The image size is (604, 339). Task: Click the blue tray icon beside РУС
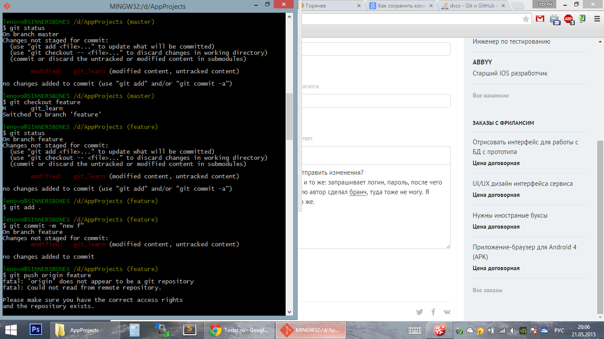pos(544,330)
